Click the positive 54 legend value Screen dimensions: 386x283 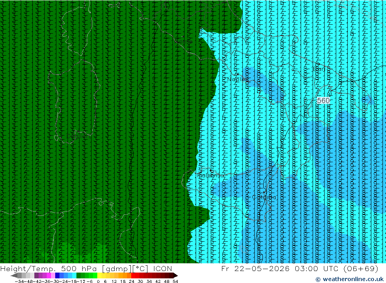[x=175, y=281]
